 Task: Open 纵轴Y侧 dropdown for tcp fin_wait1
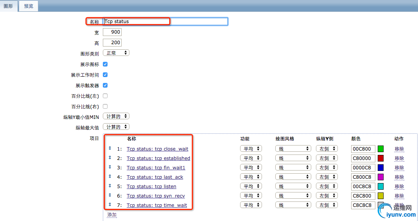tap(327, 167)
